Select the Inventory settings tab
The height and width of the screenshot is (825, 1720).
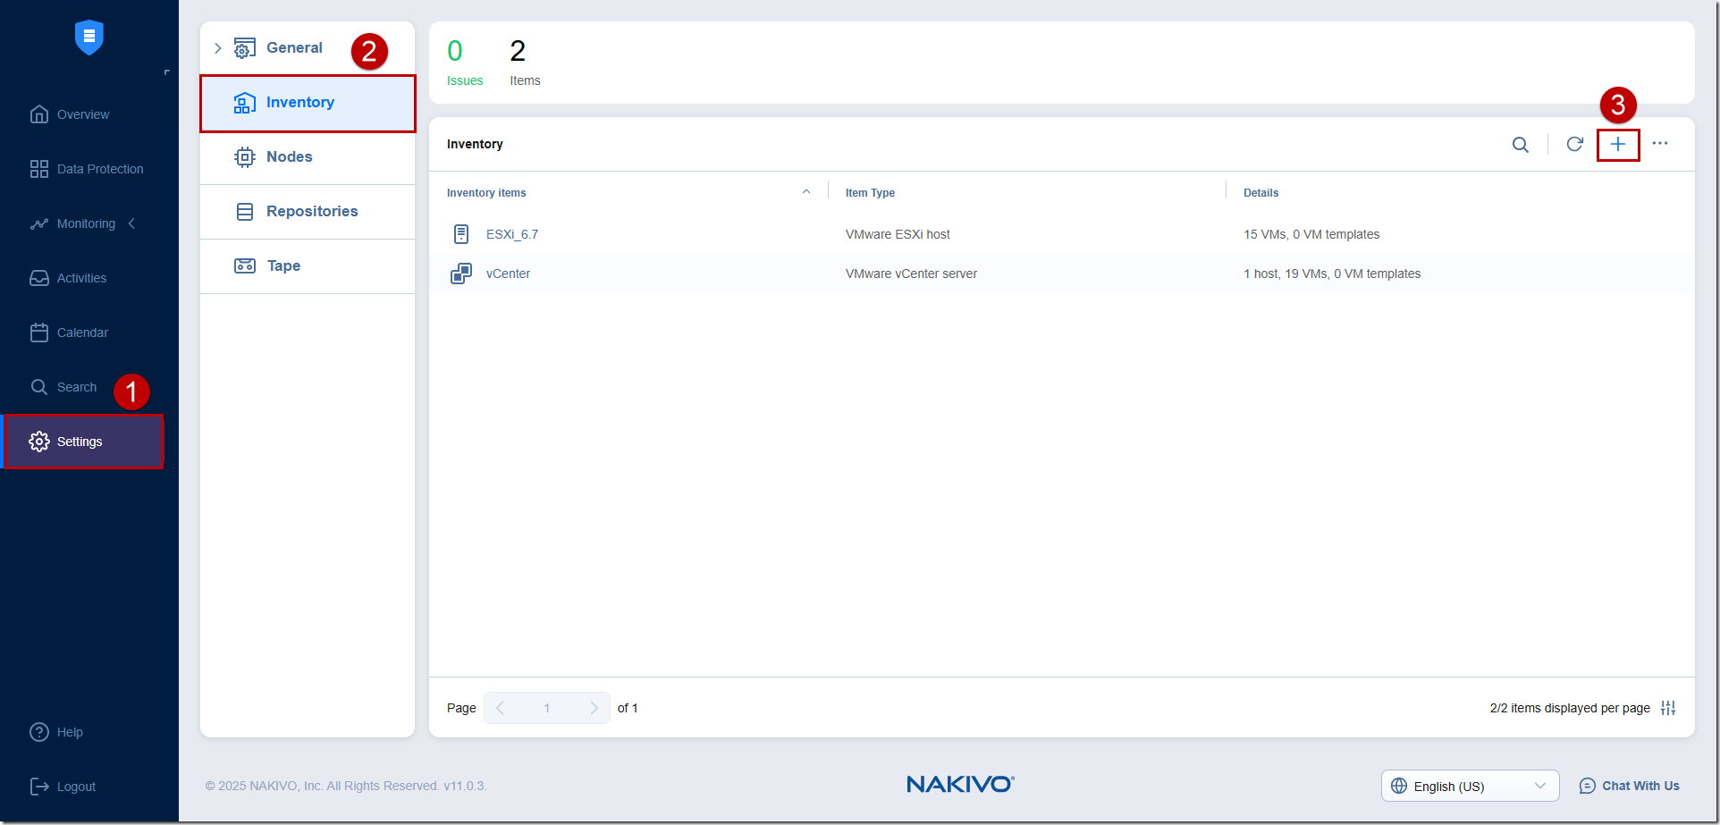pyautogui.click(x=308, y=103)
